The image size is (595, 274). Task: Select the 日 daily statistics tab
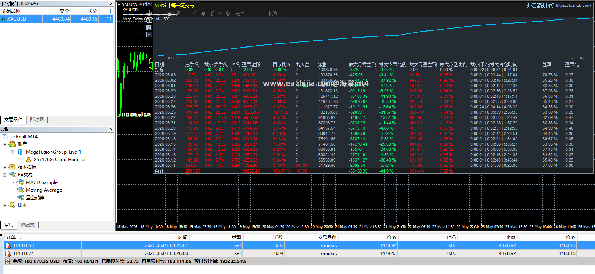click(170, 14)
